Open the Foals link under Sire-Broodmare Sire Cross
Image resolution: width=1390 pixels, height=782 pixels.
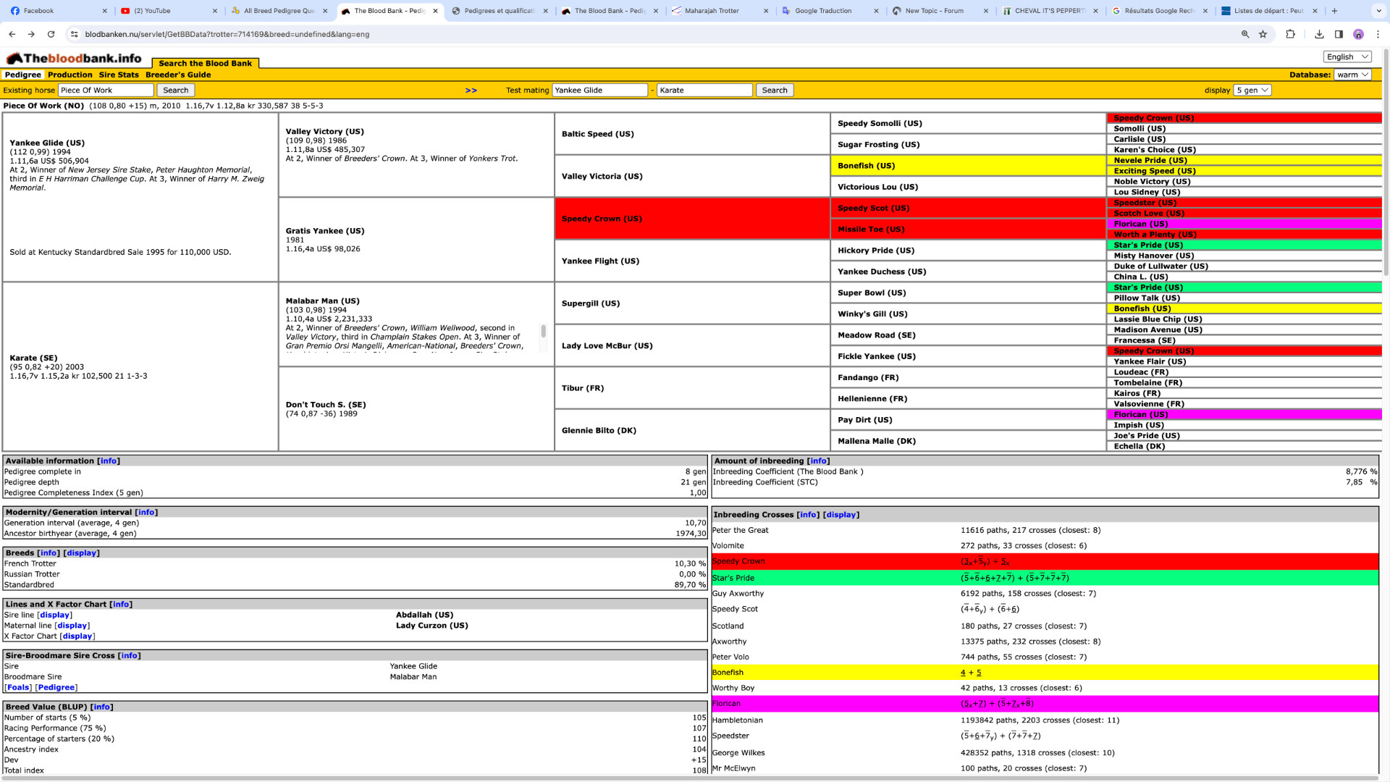pyautogui.click(x=18, y=688)
